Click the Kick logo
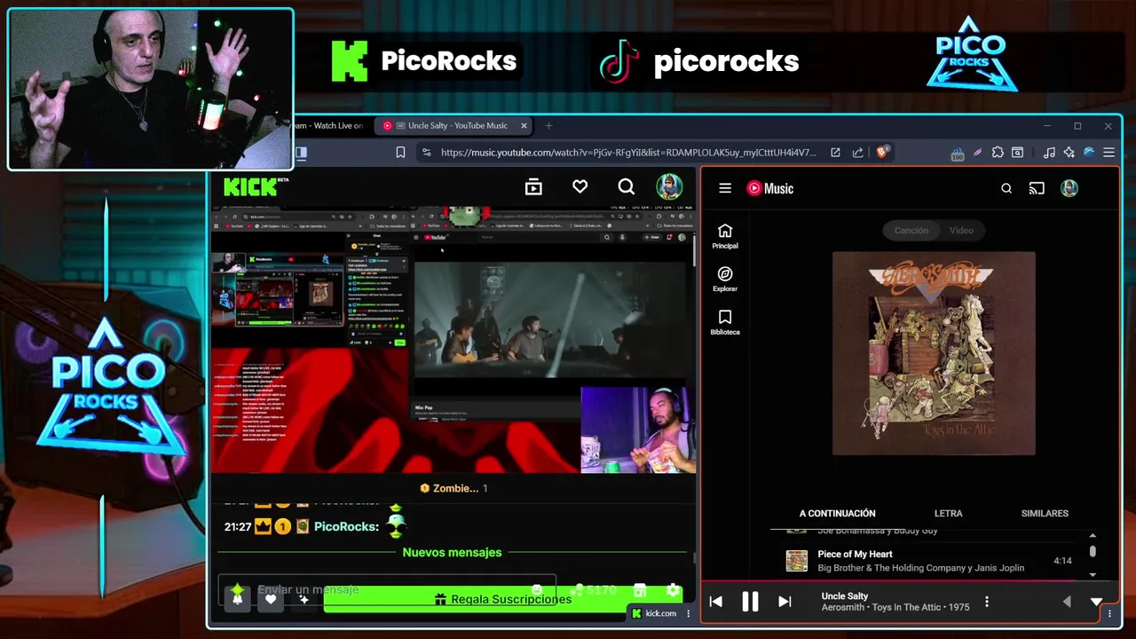 (x=250, y=186)
